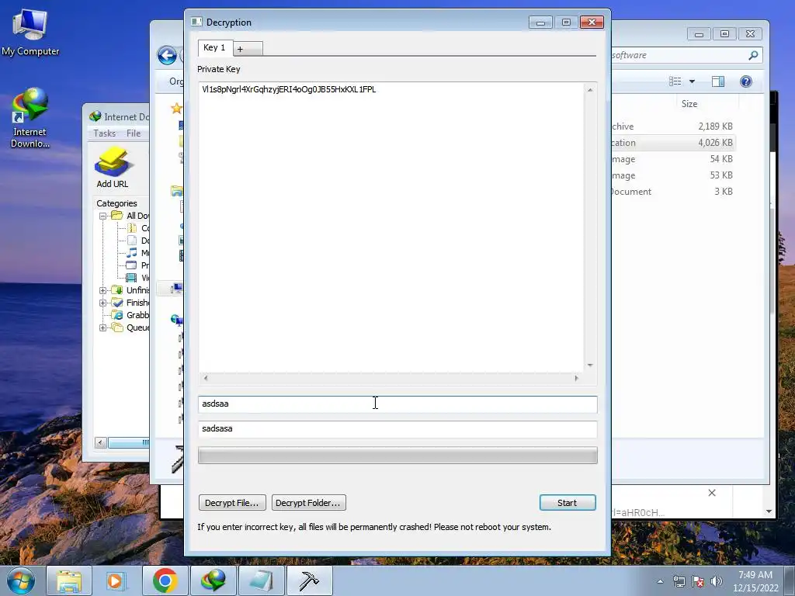
Task: Change Explorer view with the views icon
Action: (675, 81)
